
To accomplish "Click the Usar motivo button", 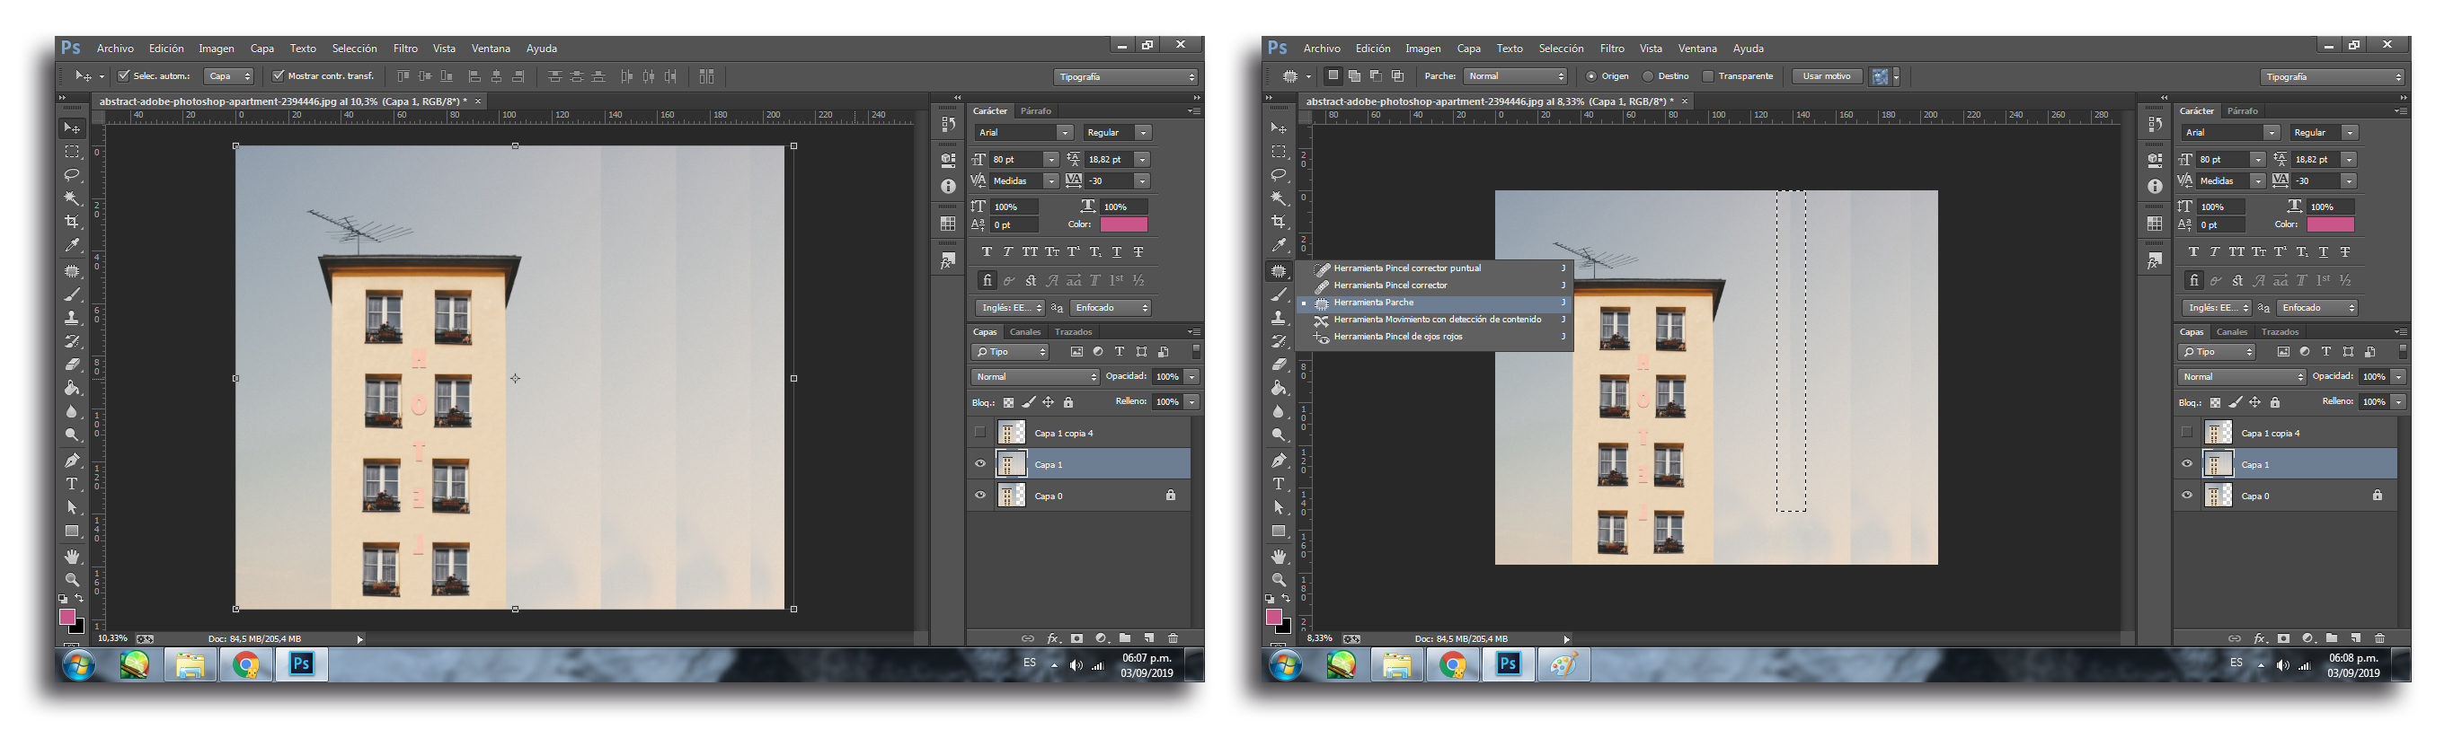I will pyautogui.click(x=1827, y=76).
